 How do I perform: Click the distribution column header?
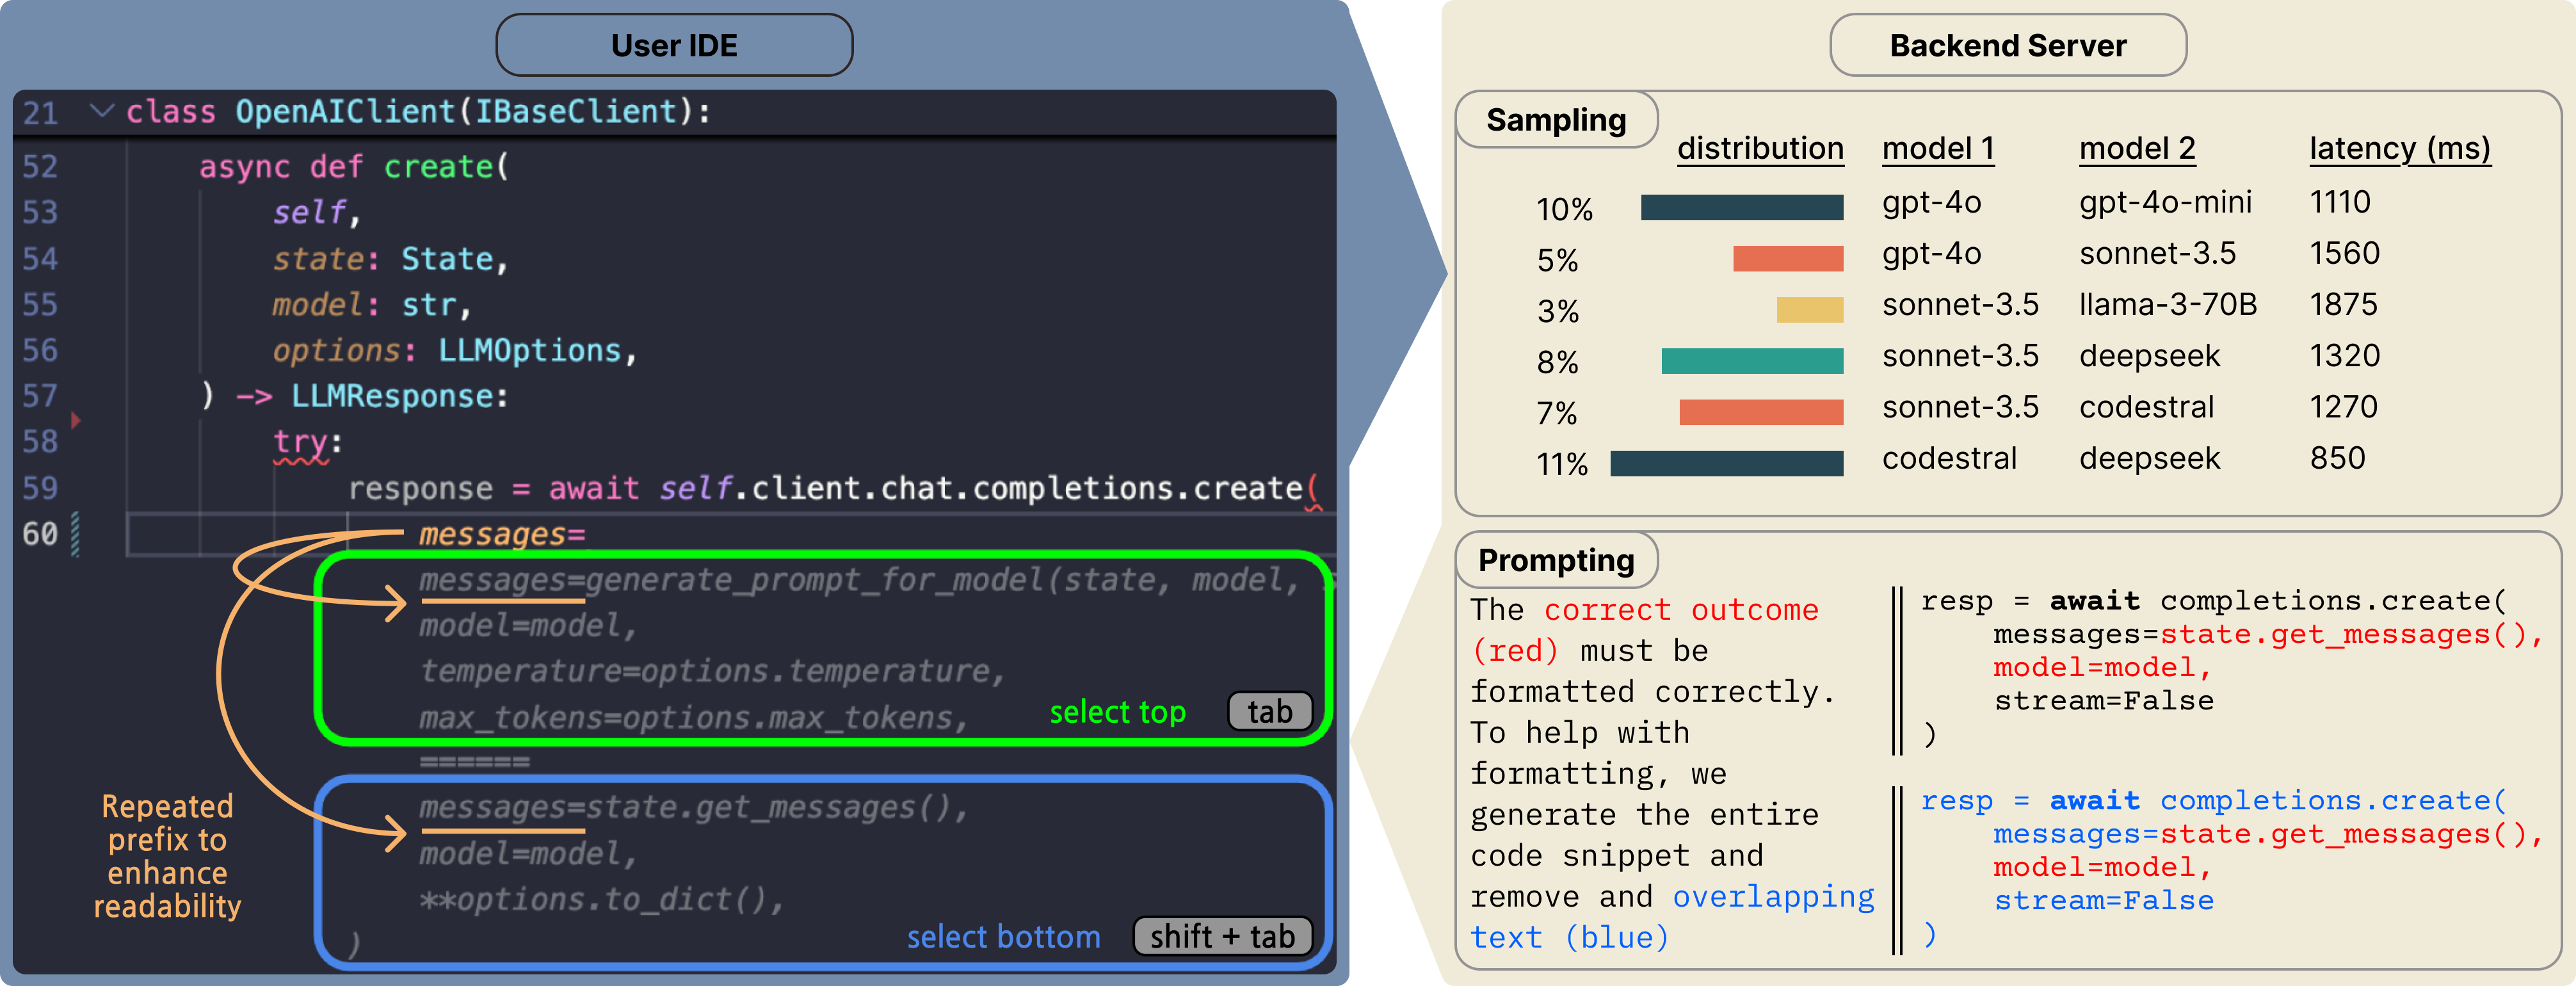(1760, 149)
